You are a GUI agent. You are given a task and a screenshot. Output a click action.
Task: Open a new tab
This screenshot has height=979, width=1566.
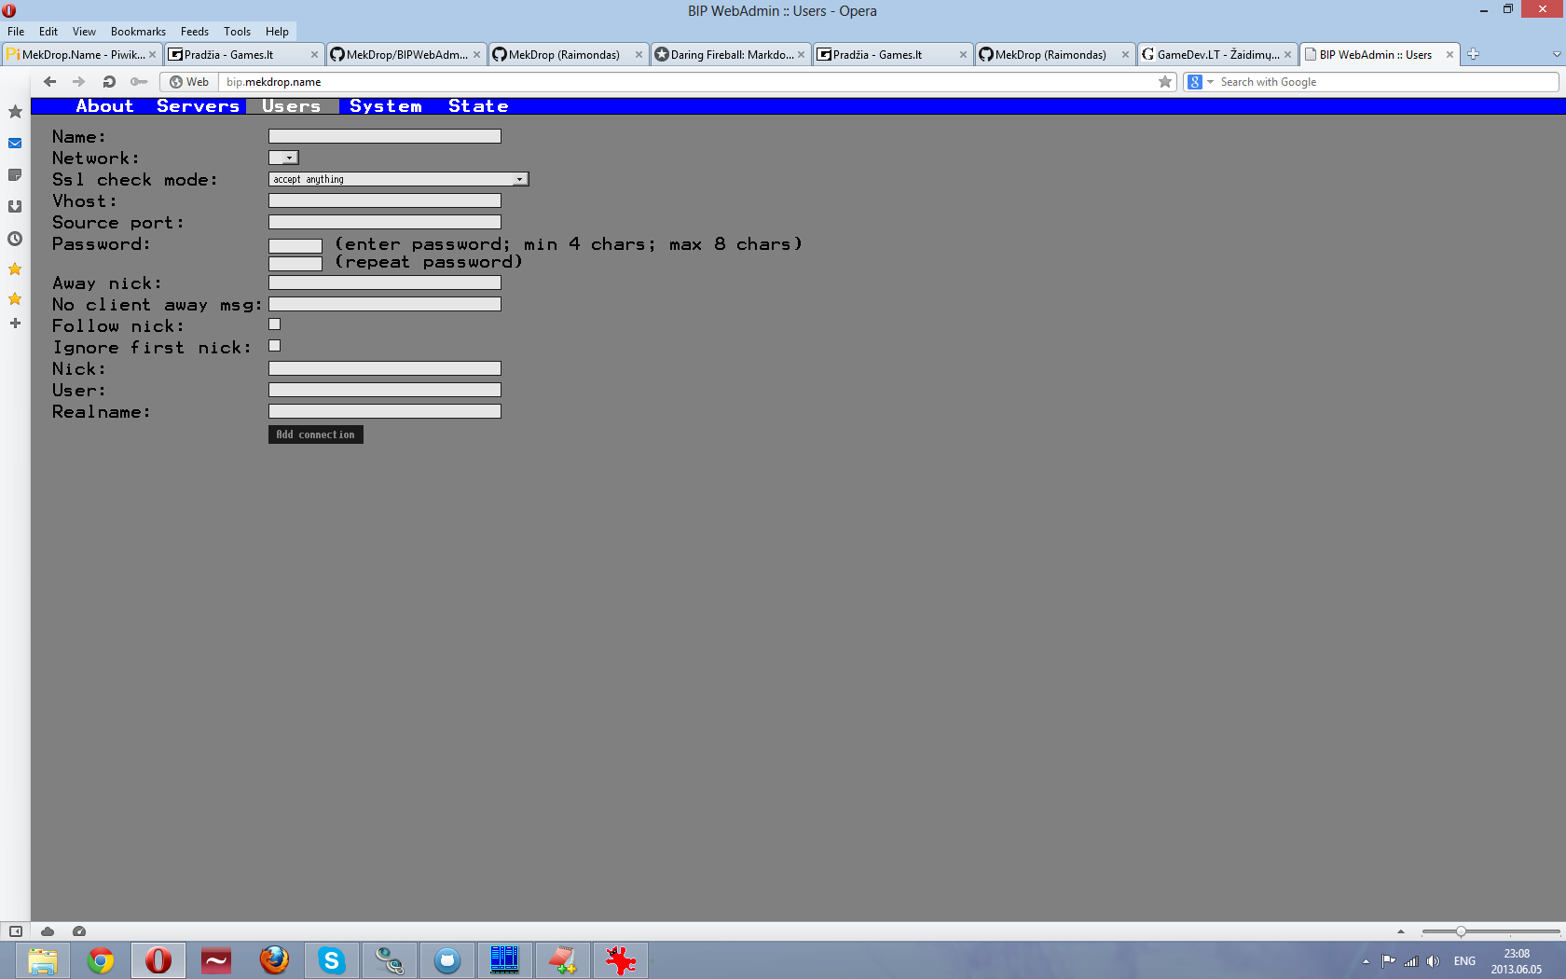click(x=1473, y=54)
